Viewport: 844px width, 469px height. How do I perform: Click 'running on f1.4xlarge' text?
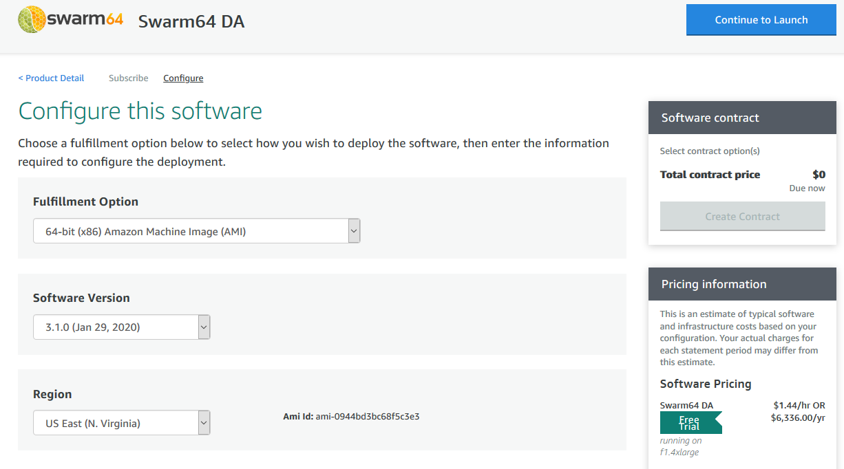681,446
